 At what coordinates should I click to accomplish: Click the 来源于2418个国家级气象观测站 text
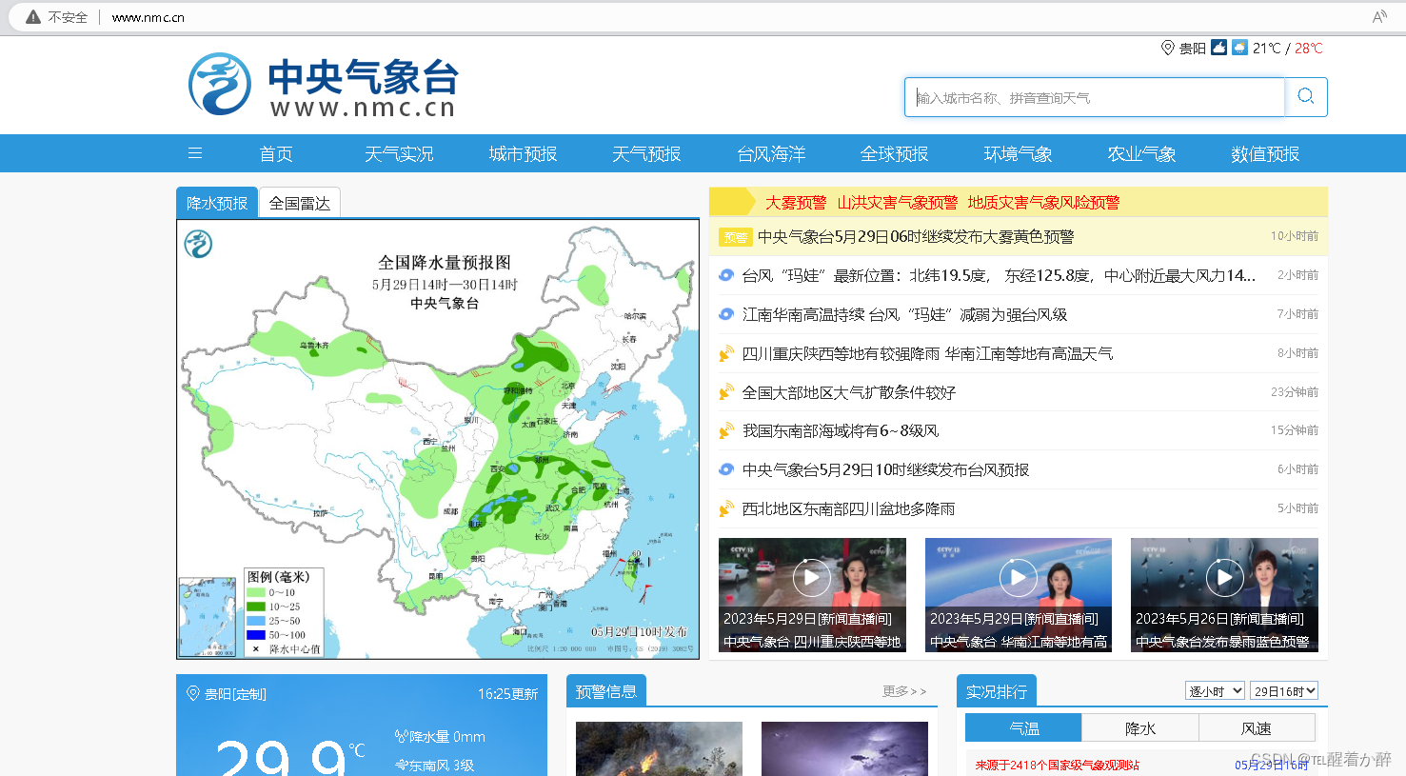click(x=1057, y=765)
